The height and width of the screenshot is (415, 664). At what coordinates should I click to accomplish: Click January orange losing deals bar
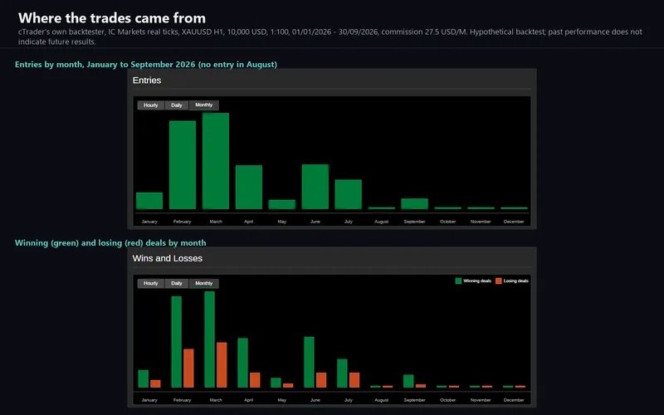pos(155,383)
